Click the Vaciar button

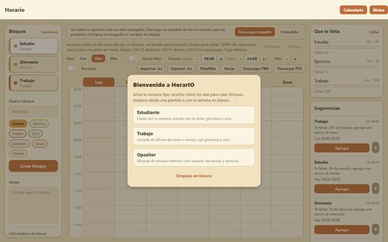(229, 68)
